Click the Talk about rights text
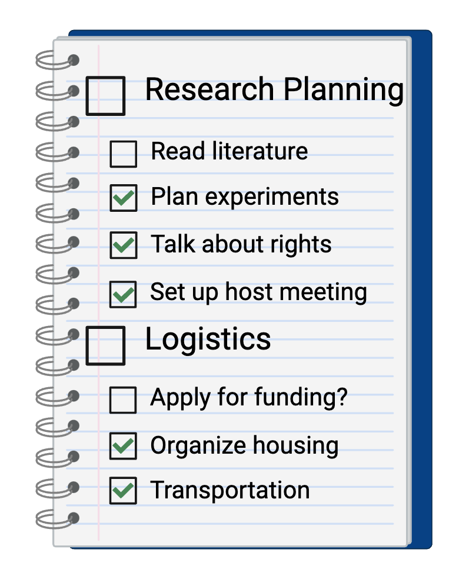The image size is (469, 579). [x=241, y=244]
